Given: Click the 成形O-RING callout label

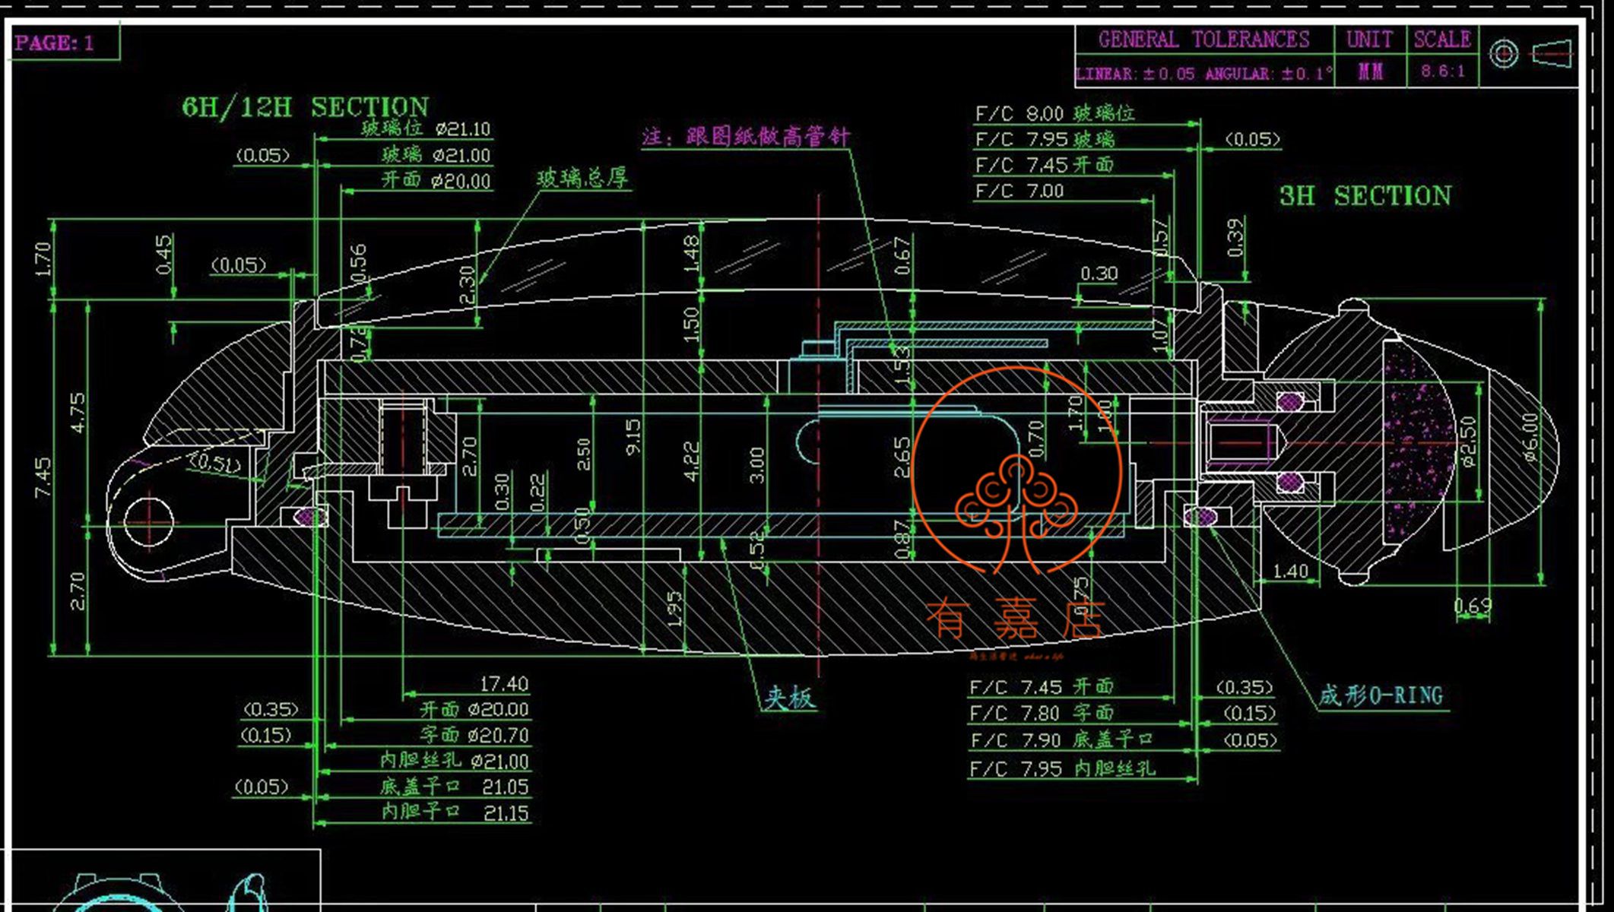Looking at the screenshot, I should pos(1380,695).
